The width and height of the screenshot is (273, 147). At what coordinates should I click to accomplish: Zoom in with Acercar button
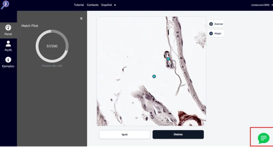216,24
